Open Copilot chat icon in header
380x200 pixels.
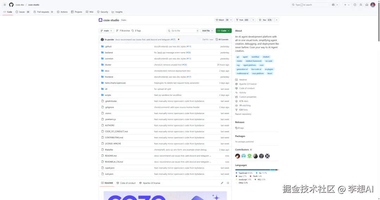pos(333,5)
